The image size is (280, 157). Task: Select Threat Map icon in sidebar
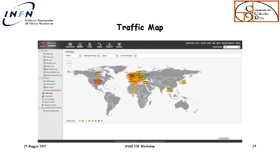click(43, 96)
